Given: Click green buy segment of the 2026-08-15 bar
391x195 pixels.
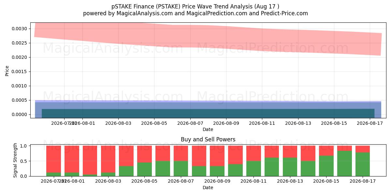Looking at the screenshot, I should coord(326,166).
